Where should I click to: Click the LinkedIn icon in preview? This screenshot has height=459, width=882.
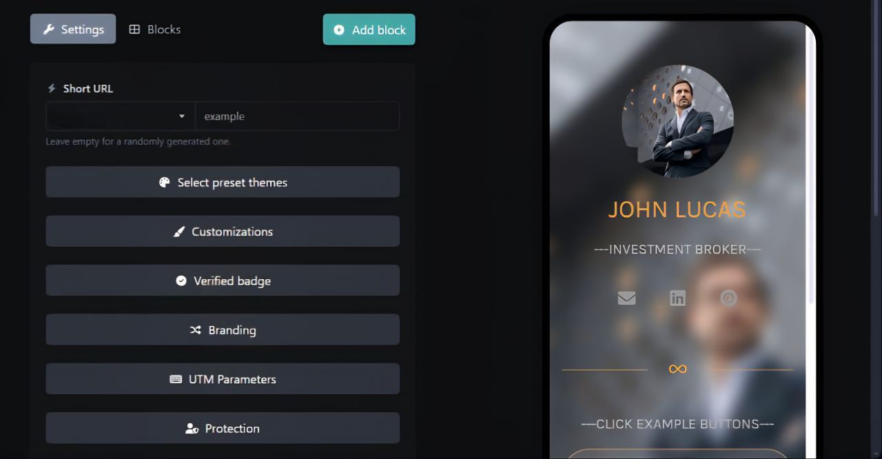point(678,298)
